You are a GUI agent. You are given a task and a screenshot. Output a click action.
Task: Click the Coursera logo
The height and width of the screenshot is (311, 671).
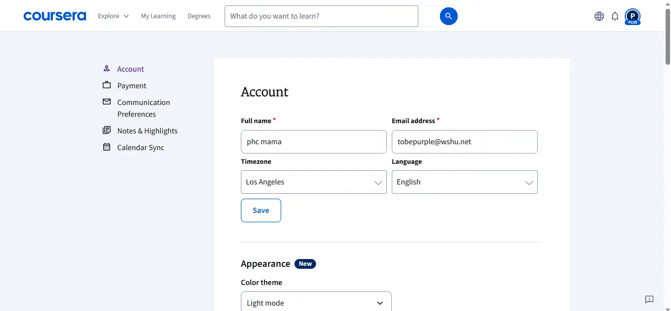tap(55, 16)
